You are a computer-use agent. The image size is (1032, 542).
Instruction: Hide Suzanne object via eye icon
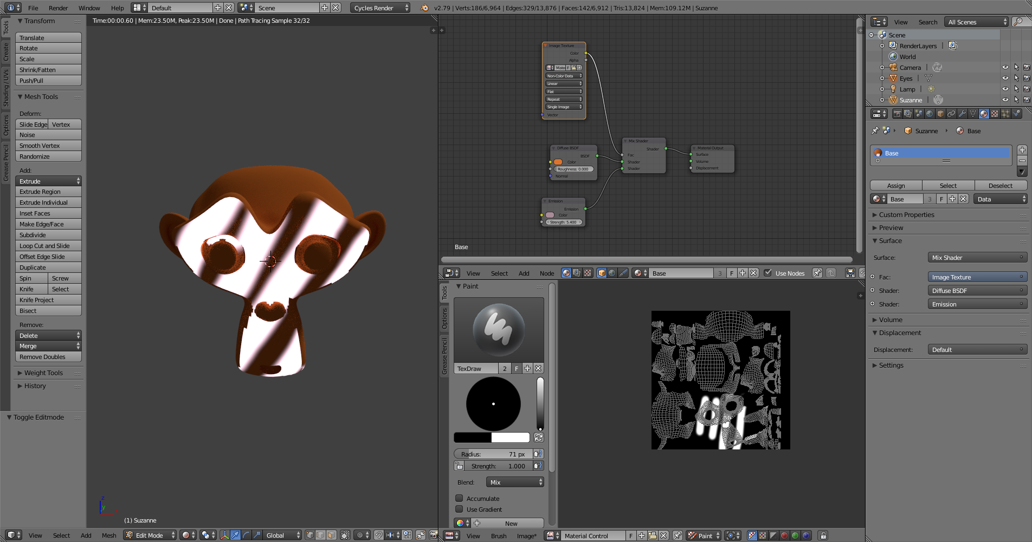tap(1005, 100)
